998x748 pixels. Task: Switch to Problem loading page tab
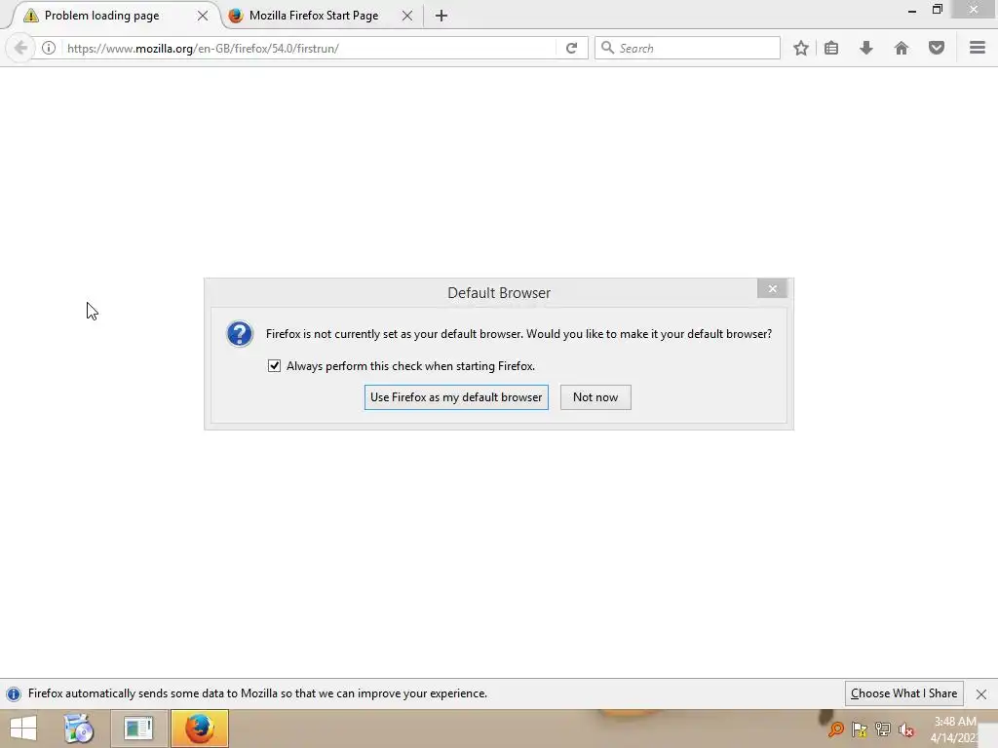tap(115, 16)
